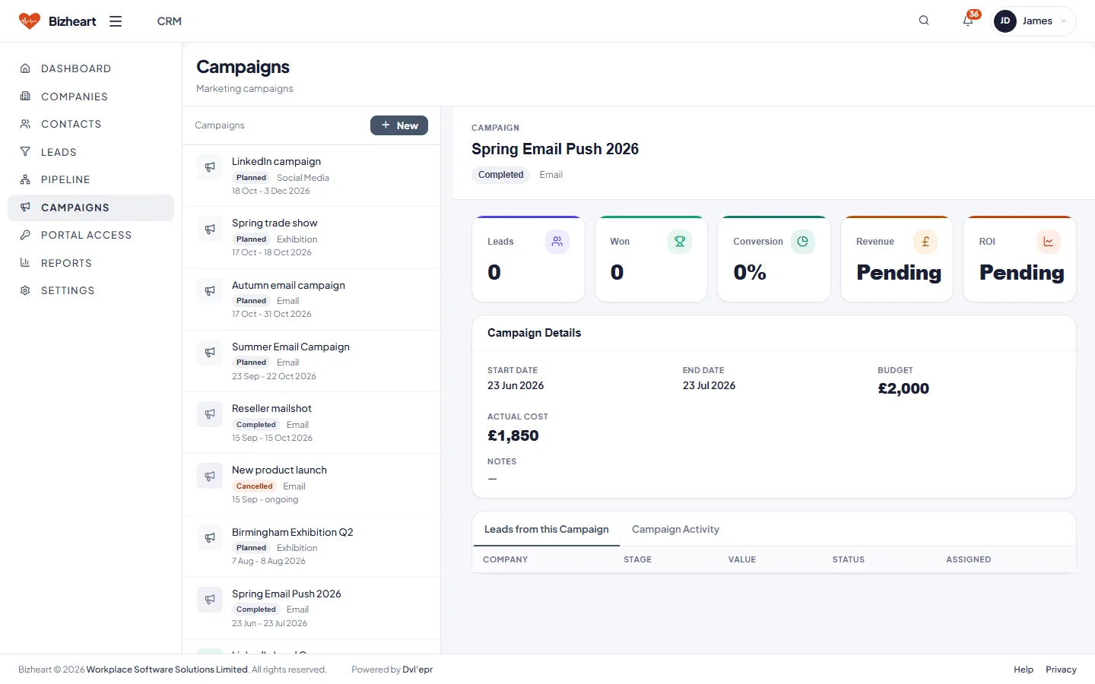Screen dimensions: 1095x684
Task: Create a New campaign
Action: pos(399,125)
